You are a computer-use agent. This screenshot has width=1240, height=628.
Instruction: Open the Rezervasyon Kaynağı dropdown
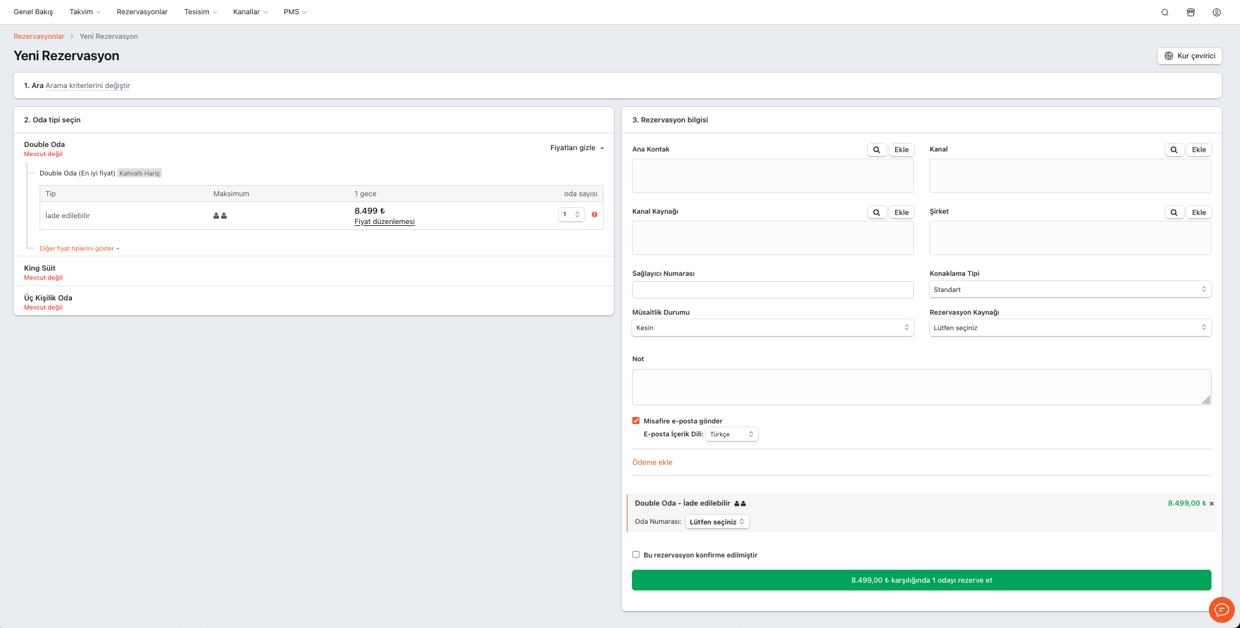point(1070,328)
